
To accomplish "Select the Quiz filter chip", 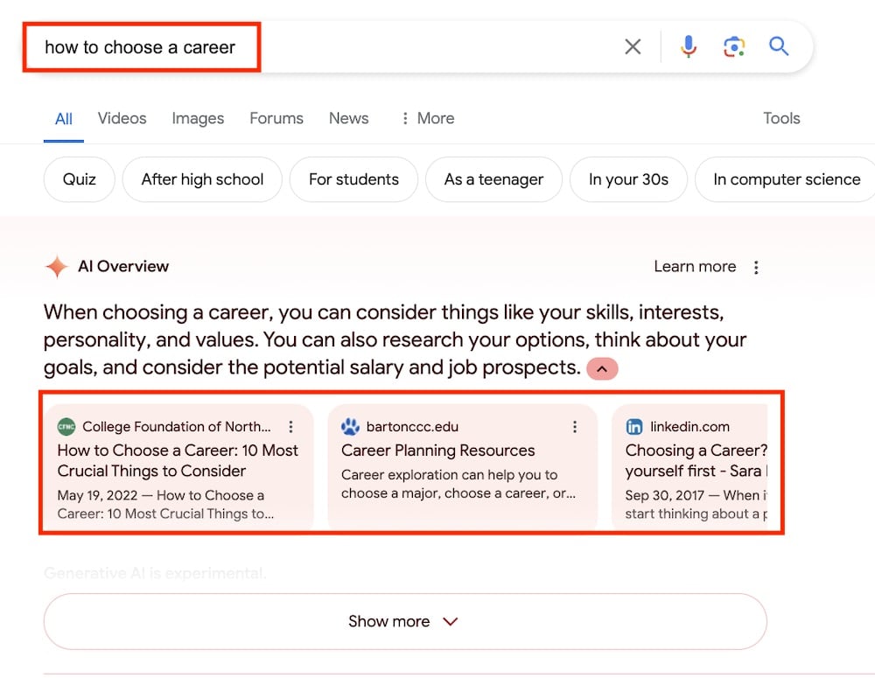I will pyautogui.click(x=79, y=179).
